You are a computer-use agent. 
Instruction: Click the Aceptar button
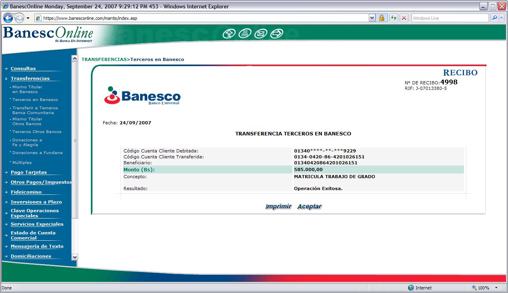[x=309, y=207]
